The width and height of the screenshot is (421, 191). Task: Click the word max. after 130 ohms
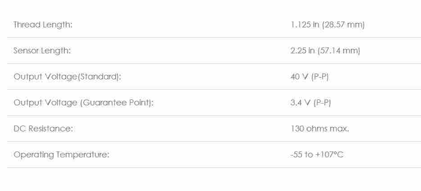[x=340, y=129]
